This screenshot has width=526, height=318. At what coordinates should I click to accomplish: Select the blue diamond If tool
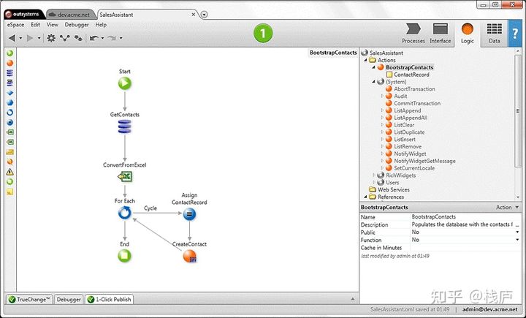9,93
